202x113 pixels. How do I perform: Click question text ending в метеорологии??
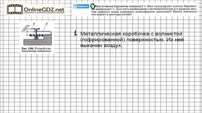(x=111, y=14)
